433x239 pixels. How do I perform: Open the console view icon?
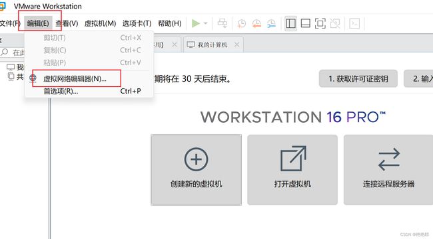point(354,23)
